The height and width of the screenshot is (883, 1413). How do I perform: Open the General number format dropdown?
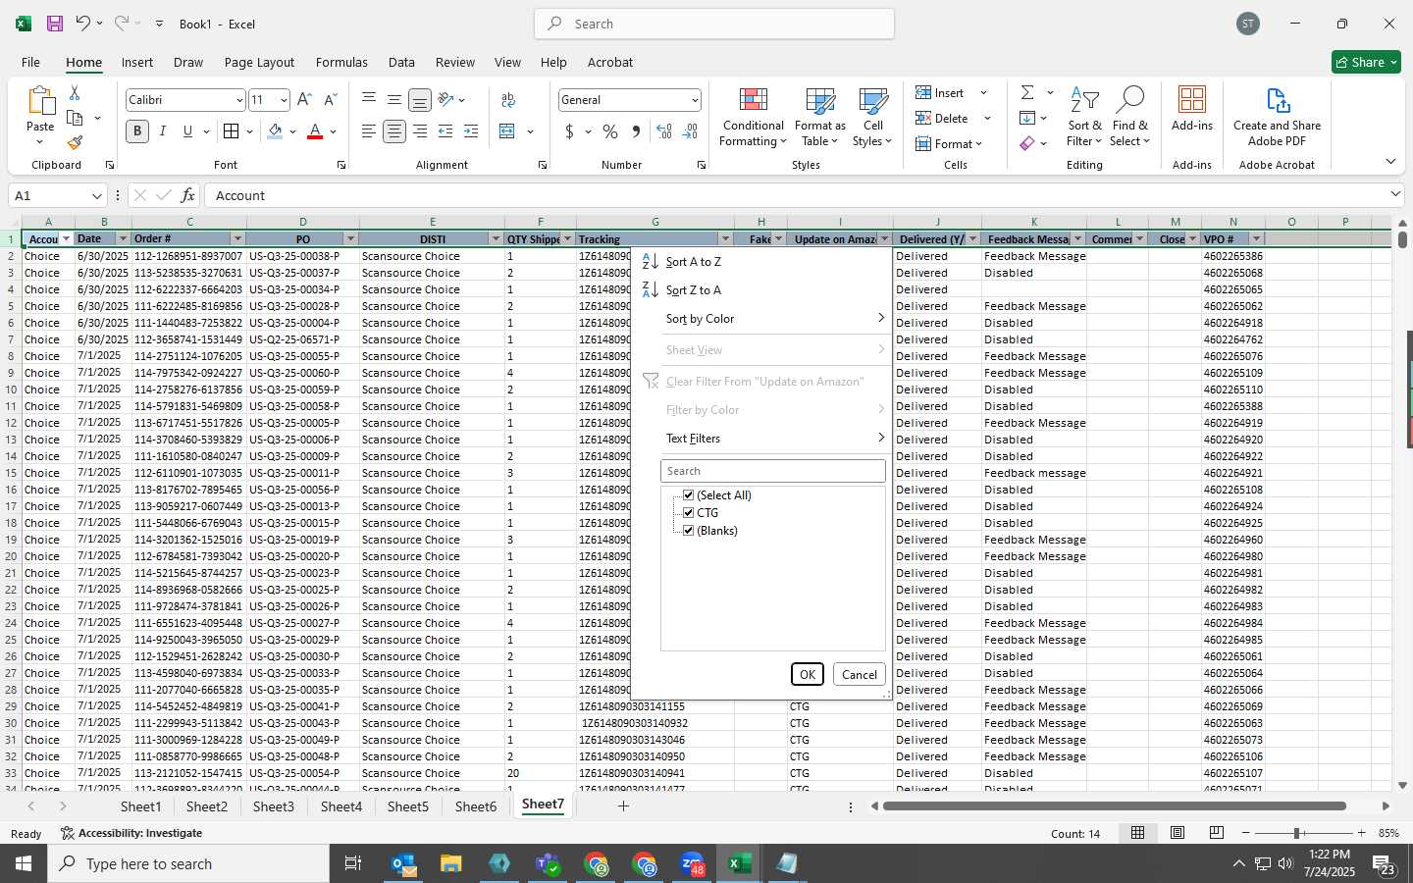695,100
